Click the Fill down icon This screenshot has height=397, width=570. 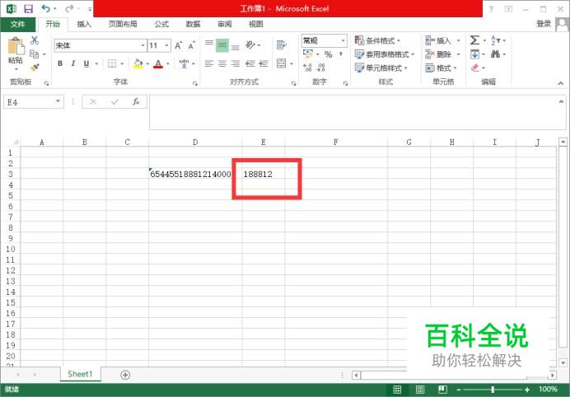click(474, 54)
